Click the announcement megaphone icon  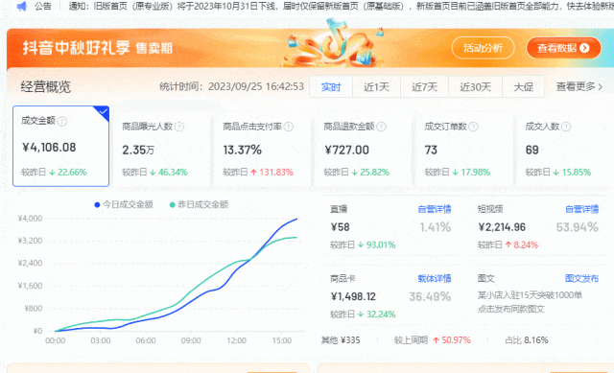point(21,6)
